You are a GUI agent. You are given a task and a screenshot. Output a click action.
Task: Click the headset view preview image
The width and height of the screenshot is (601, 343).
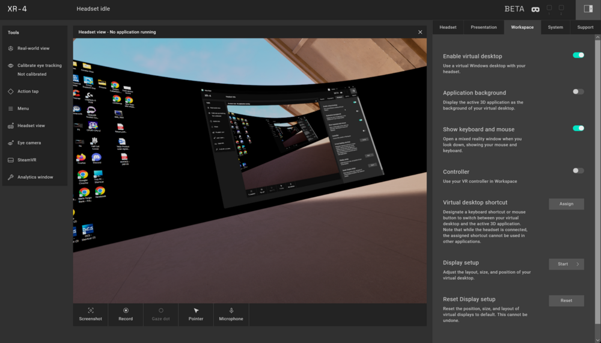click(x=250, y=171)
